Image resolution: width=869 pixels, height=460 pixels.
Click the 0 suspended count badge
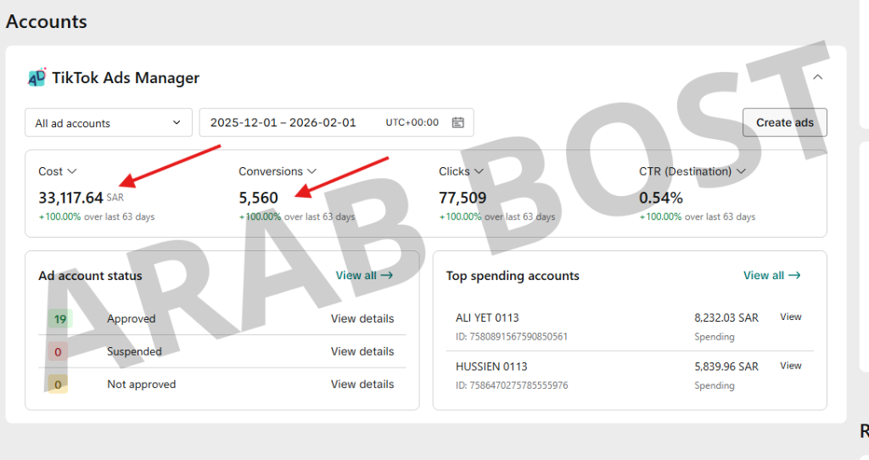(58, 351)
